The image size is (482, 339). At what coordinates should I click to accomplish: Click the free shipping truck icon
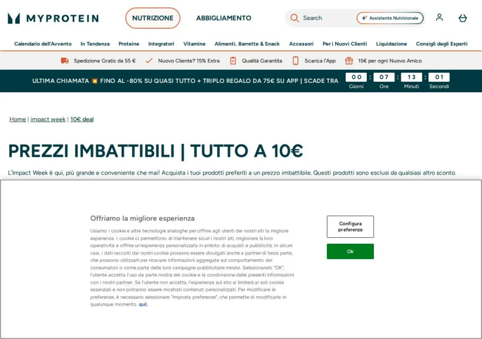65,61
